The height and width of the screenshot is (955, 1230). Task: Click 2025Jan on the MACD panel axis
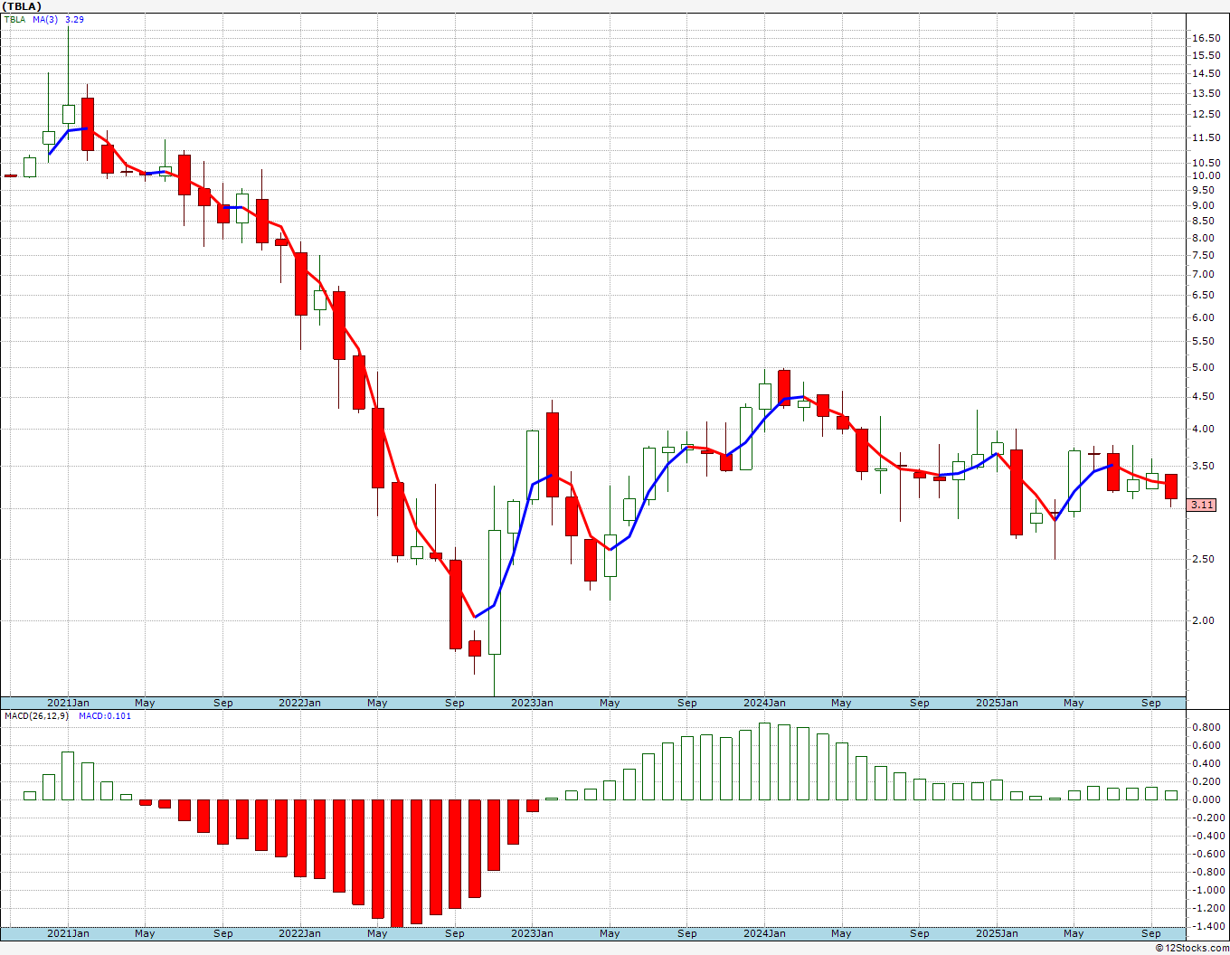point(997,933)
